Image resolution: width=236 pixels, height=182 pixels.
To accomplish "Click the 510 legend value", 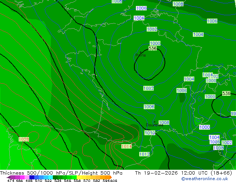I will coord(39,181).
